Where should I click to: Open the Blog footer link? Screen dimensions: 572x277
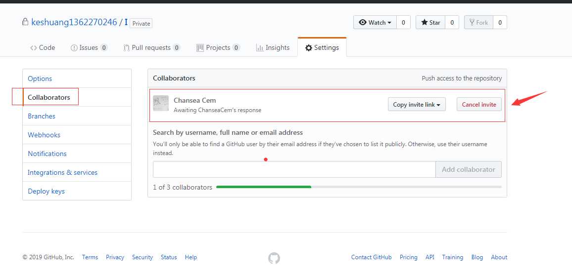[477, 257]
